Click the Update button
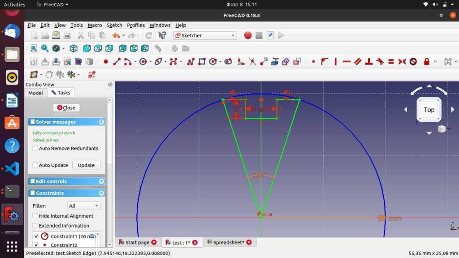This screenshot has width=459, height=258. click(86, 165)
